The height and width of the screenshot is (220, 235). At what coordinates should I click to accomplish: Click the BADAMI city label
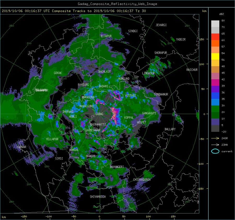[x=103, y=86]
